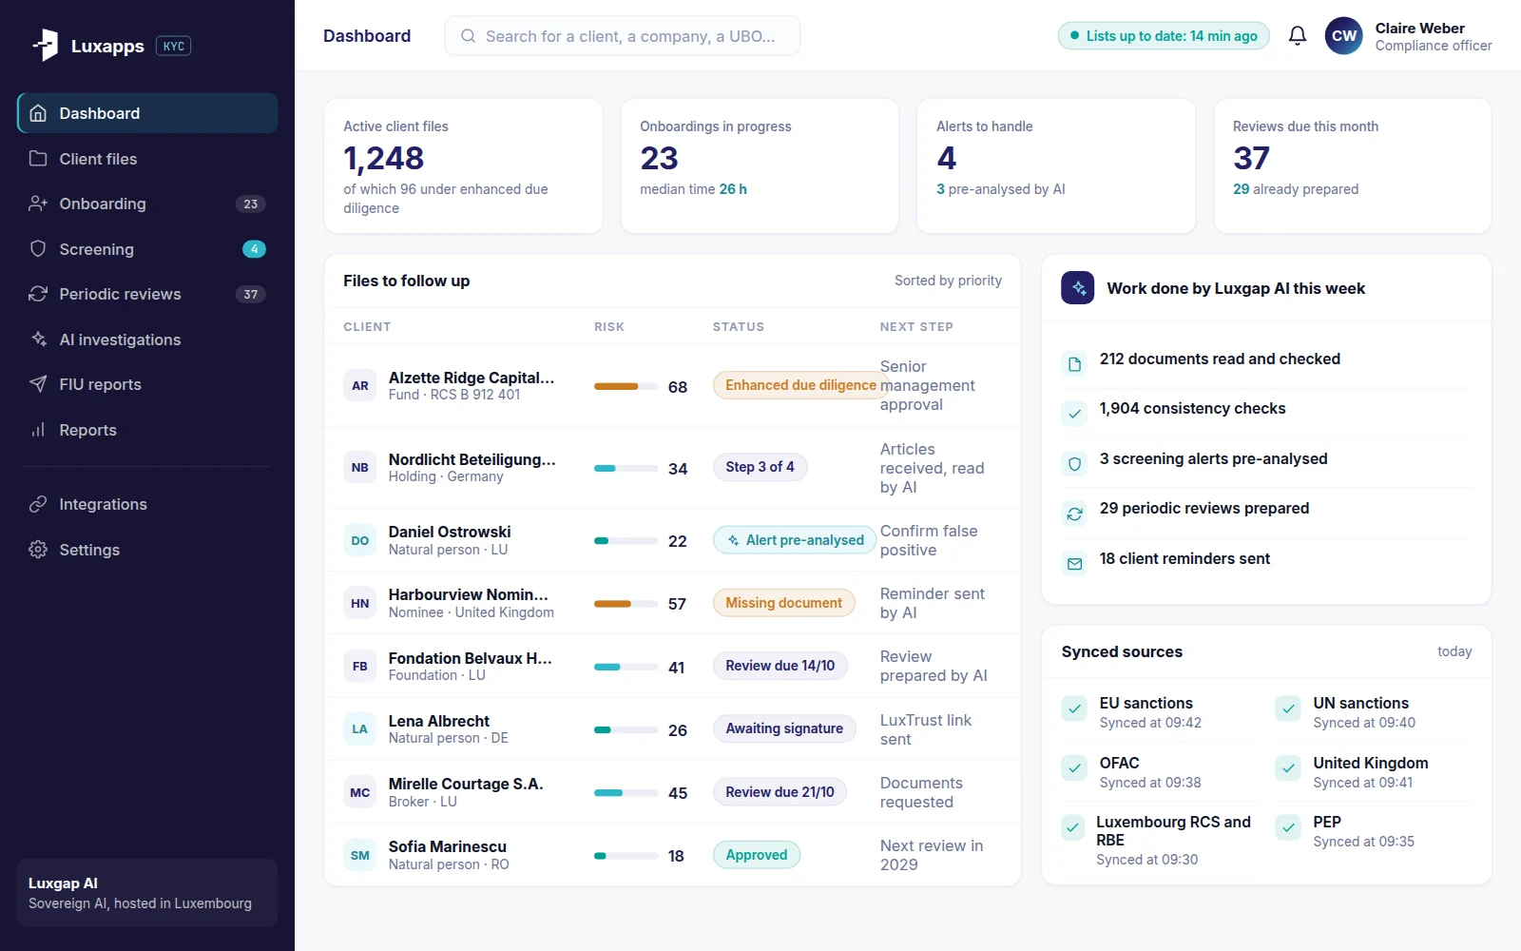Click the PEP synced check icon
1521x951 pixels.
1288,827
